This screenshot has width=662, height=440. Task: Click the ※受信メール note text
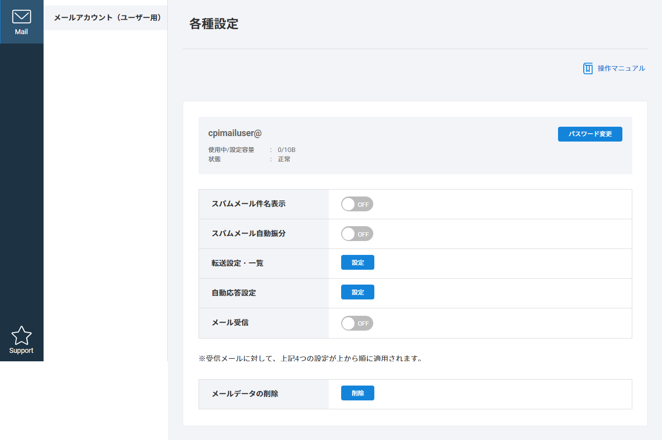coord(311,358)
